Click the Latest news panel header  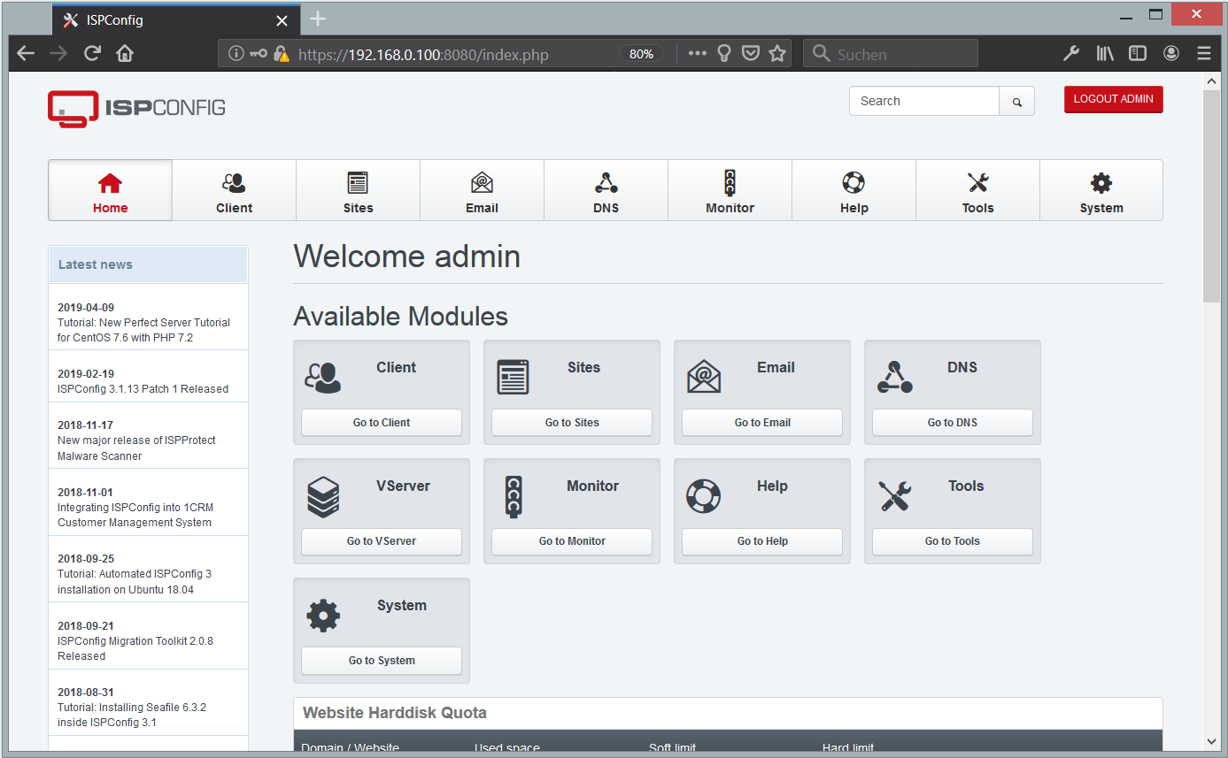point(149,264)
